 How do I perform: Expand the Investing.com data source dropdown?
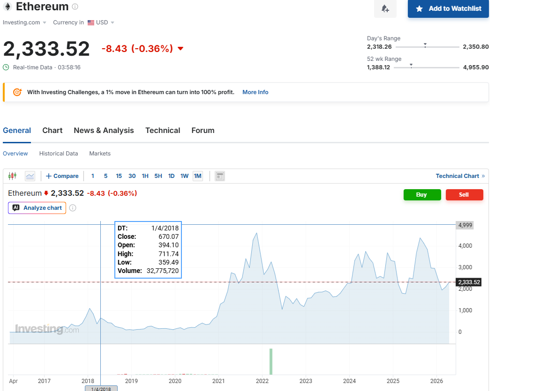coord(25,22)
